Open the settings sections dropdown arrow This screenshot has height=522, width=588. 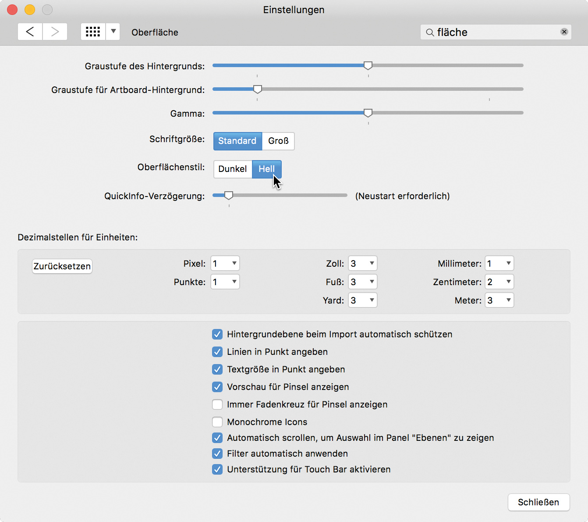point(113,32)
